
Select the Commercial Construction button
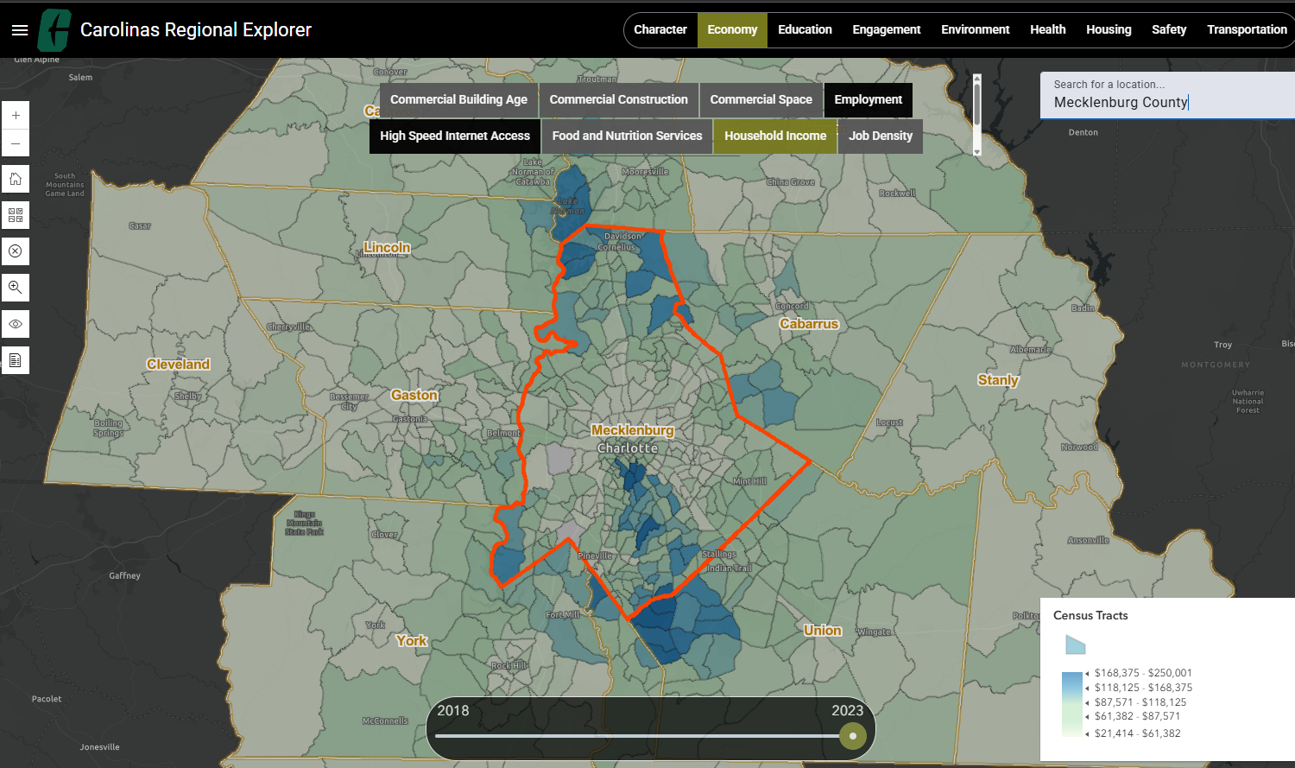618,100
